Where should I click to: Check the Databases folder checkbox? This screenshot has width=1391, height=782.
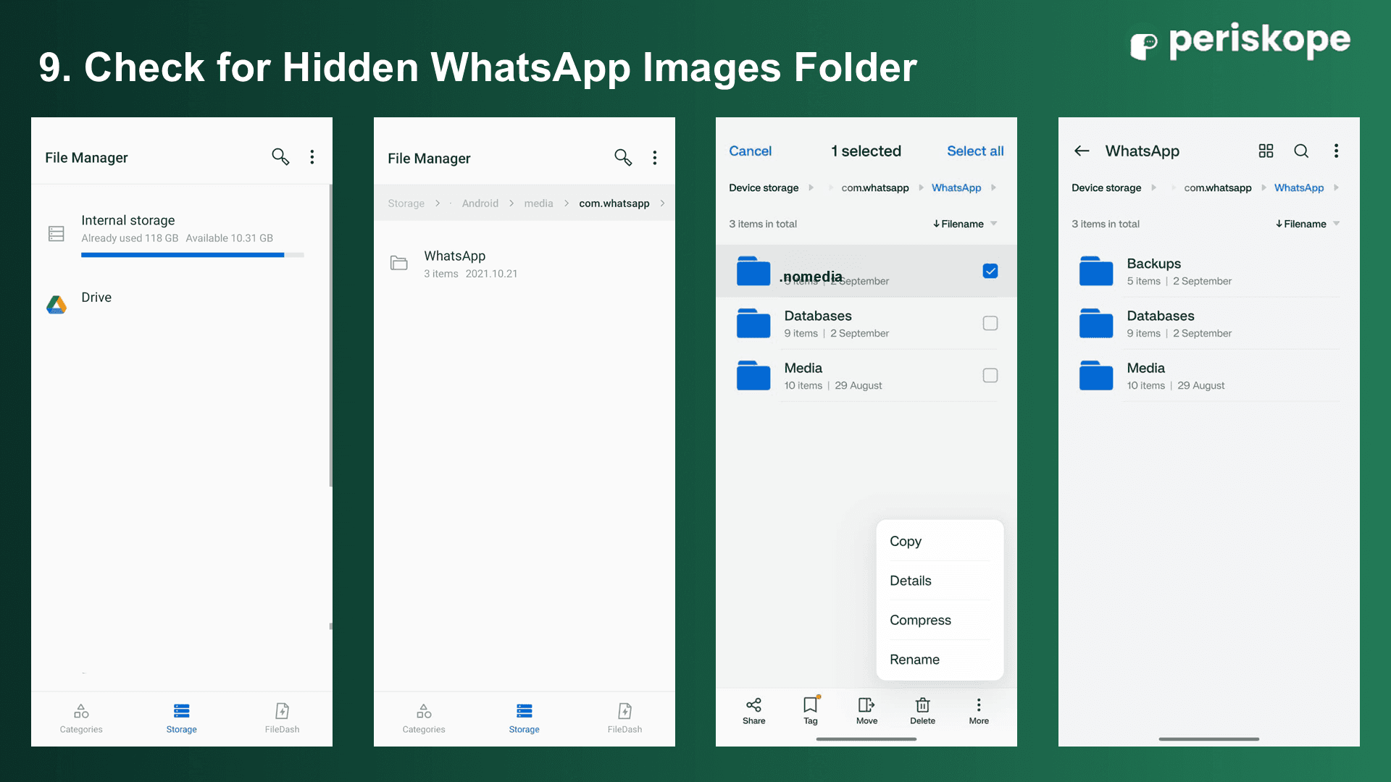990,323
